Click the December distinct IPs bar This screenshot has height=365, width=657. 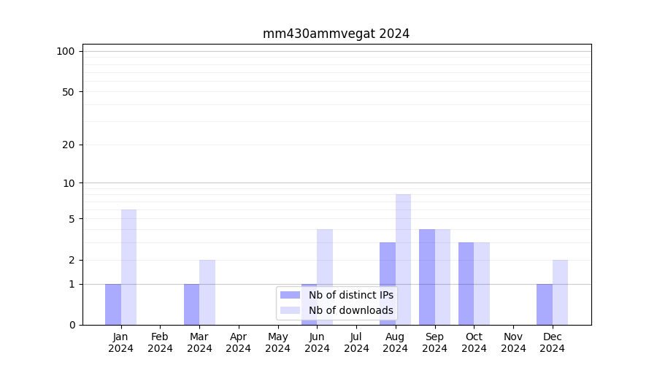pyautogui.click(x=545, y=304)
